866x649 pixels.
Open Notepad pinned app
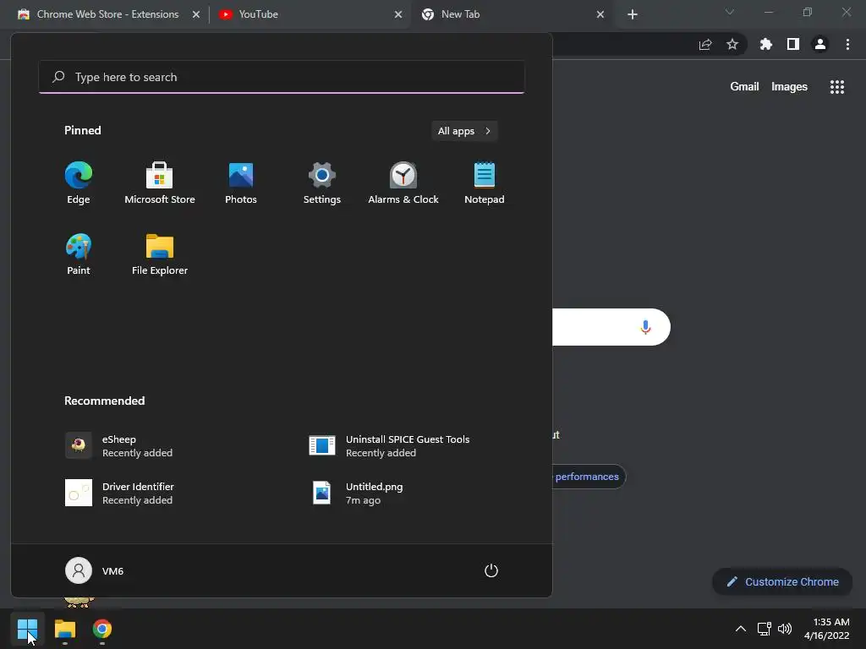coord(485,183)
